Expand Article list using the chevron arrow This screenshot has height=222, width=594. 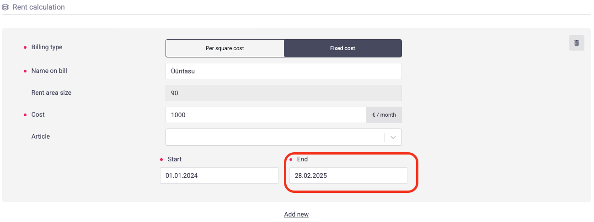(393, 137)
